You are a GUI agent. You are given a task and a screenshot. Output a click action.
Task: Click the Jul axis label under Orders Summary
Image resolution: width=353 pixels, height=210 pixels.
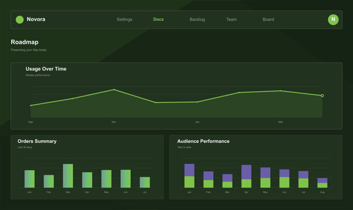click(x=145, y=192)
